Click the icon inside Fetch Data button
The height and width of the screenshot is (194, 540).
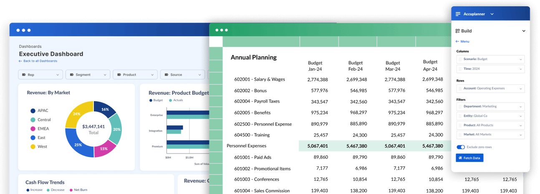(460, 158)
